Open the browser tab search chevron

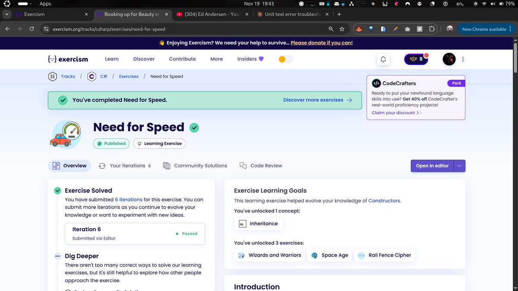click(x=6, y=14)
